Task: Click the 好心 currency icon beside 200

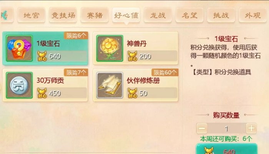Action: click(x=133, y=56)
